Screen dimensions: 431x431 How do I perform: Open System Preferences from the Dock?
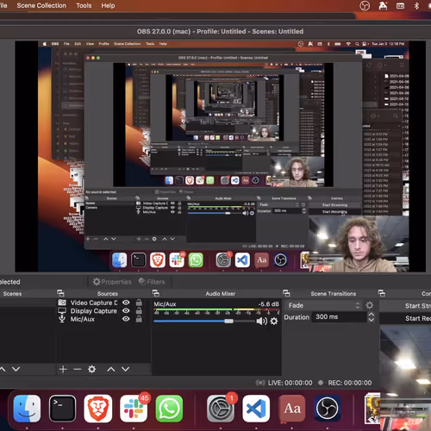click(x=221, y=409)
